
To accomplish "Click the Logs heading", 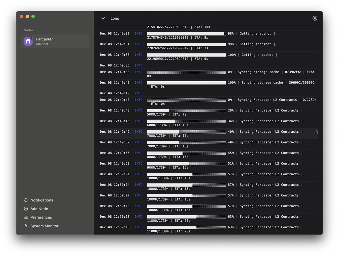I will (x=115, y=18).
